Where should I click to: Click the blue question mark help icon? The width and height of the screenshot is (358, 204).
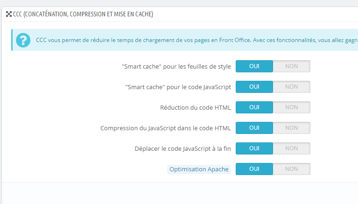point(23,40)
